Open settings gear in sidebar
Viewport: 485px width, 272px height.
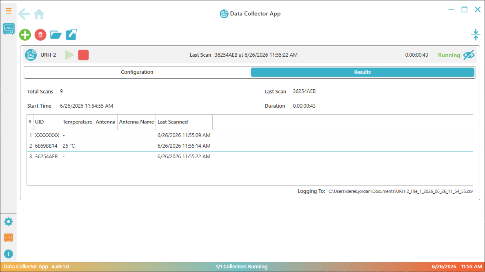coord(9,221)
